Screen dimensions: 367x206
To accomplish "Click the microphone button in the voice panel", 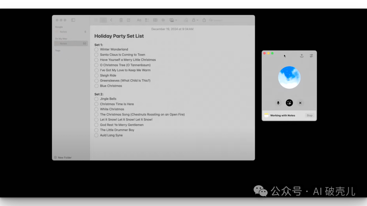I will coord(278,103).
